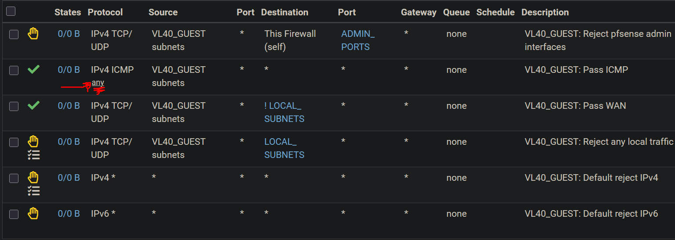The height and width of the screenshot is (240, 675).
Task: Check the Reject pfsense admin interfaces rule checkbox
Action: pyautogui.click(x=14, y=34)
